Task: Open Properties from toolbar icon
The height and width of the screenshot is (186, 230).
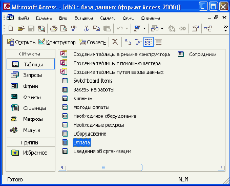Action: tap(195, 28)
